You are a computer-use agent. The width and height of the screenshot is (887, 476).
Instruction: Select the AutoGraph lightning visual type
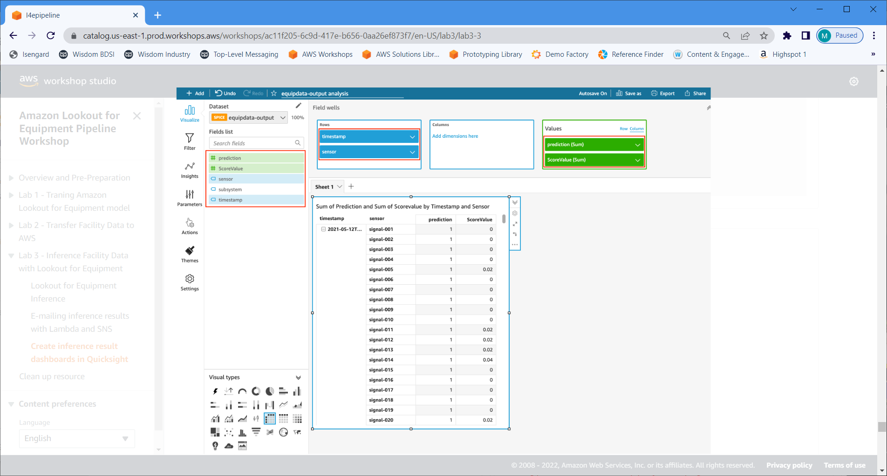[x=215, y=391]
